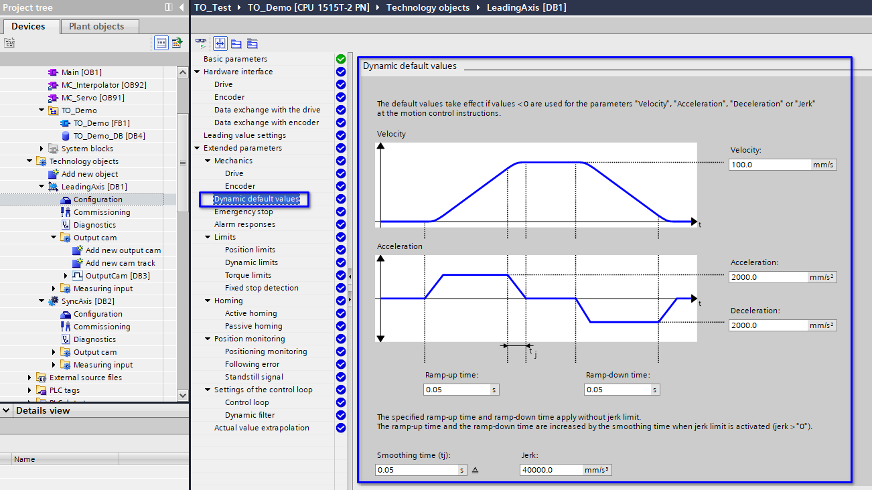The image size is (872, 490).
Task: Collapse the Hardware interface section
Action: click(x=197, y=72)
